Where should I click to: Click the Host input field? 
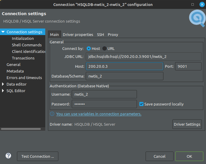click(124, 66)
